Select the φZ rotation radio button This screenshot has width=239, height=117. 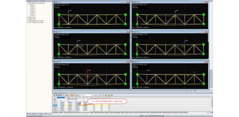(x=31, y=15)
